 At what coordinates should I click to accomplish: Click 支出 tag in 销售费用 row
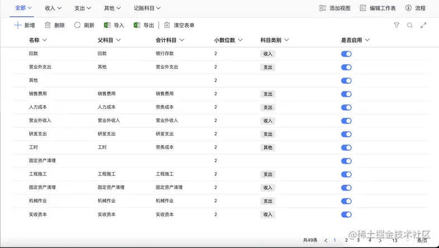tap(268, 94)
